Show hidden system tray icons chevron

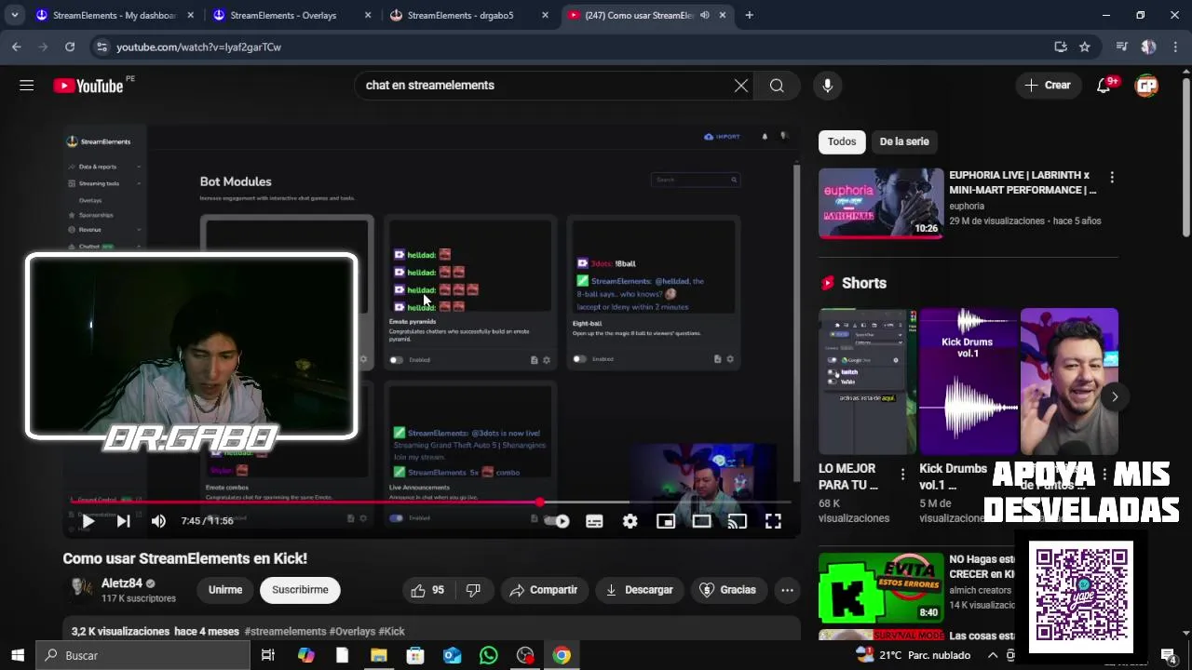993,655
